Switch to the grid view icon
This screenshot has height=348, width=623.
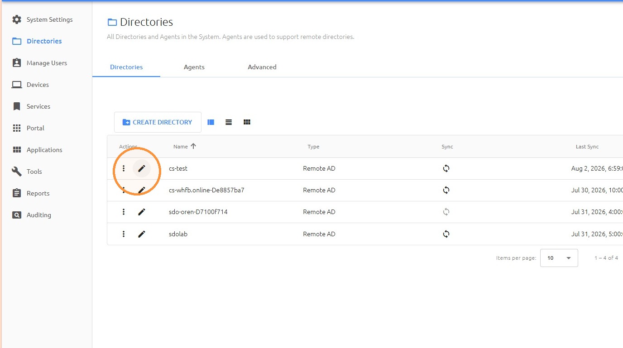247,122
